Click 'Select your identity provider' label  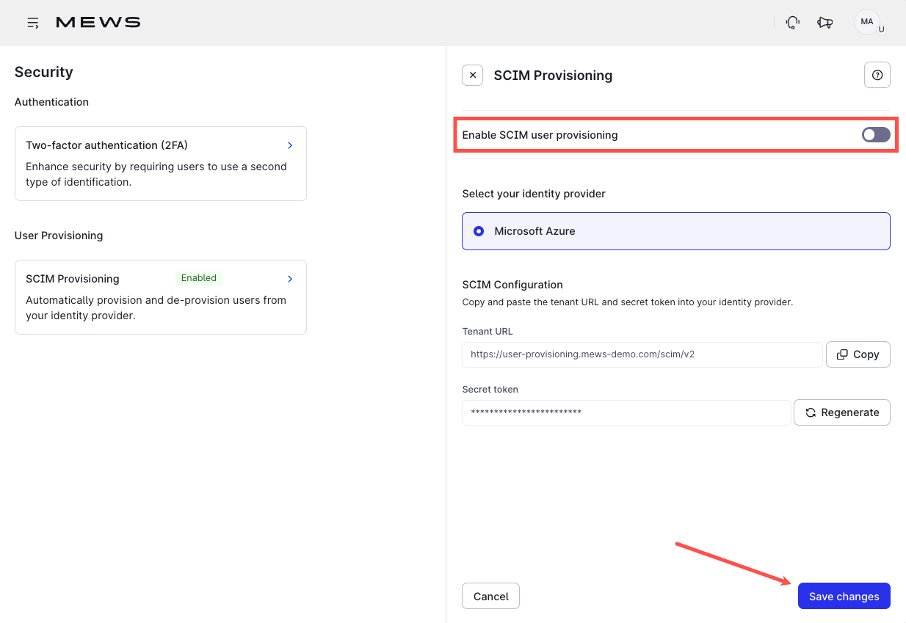point(534,194)
